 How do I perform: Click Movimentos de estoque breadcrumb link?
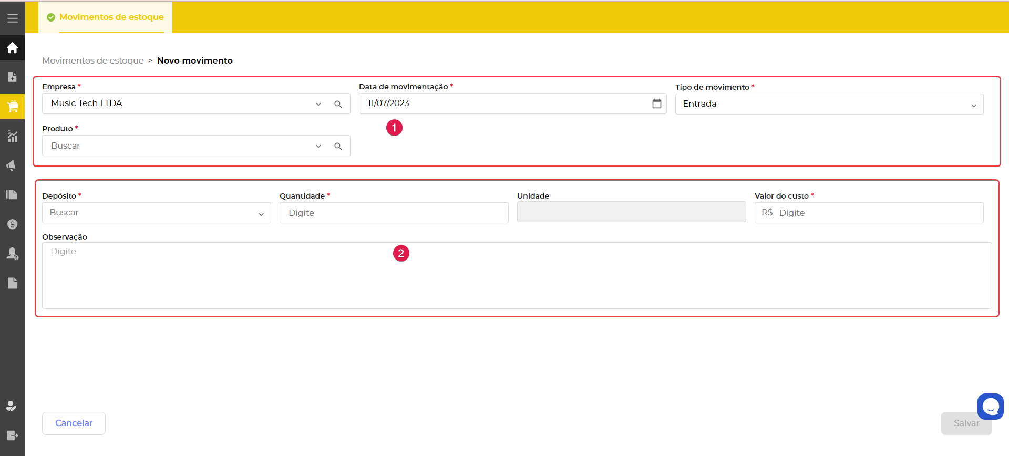click(93, 60)
